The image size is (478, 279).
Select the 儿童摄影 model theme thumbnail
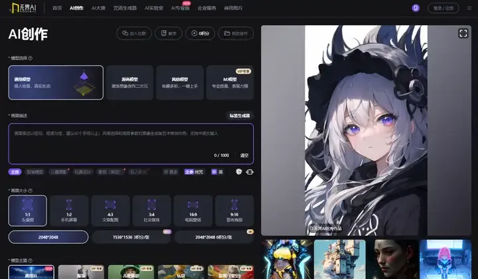coord(131,272)
